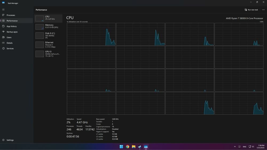Viewport: 267px width, 150px height.
Task: Click the Base speed 3.80 GHz value
Action: click(115, 119)
